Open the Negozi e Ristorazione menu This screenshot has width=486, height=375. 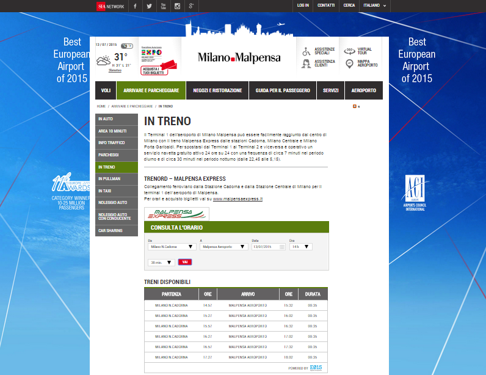tap(217, 90)
